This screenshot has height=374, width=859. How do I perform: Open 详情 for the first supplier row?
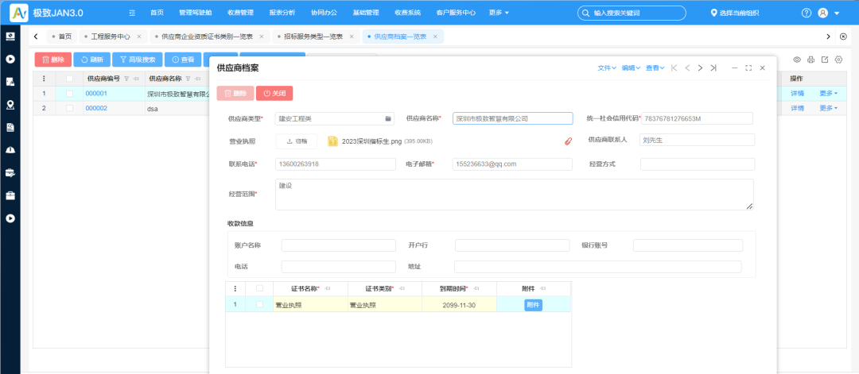pyautogui.click(x=797, y=94)
